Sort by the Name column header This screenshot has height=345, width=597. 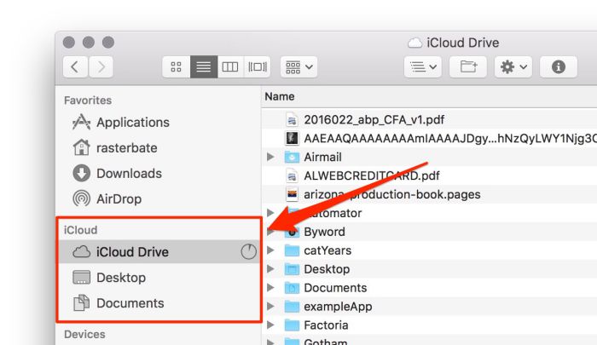280,96
